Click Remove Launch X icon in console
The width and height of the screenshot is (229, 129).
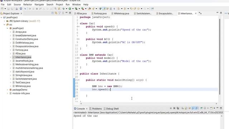click(174, 108)
